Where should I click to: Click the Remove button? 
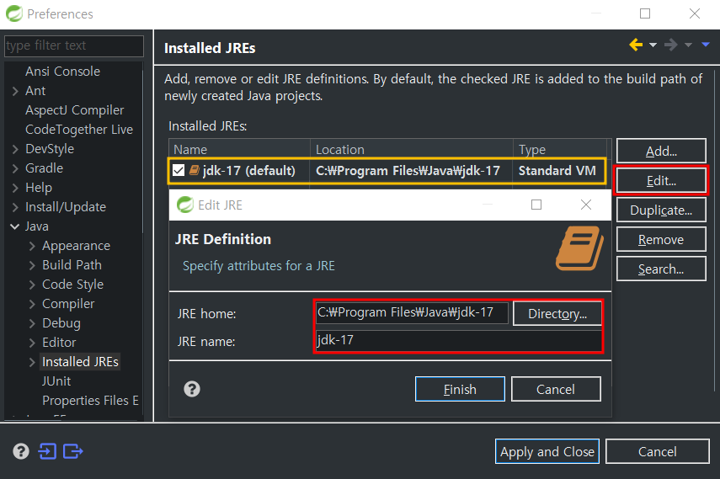pyautogui.click(x=661, y=239)
